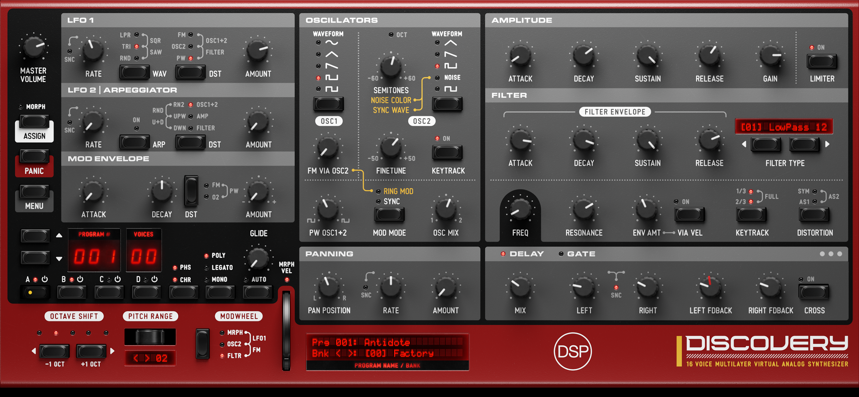Click the bank left arrow in the display

point(338,353)
